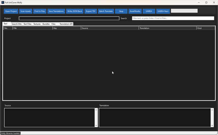218x135 pixels.
Task: Click the 'Unity libraries loaded.' status text
Action: pyautogui.click(x=11, y=133)
